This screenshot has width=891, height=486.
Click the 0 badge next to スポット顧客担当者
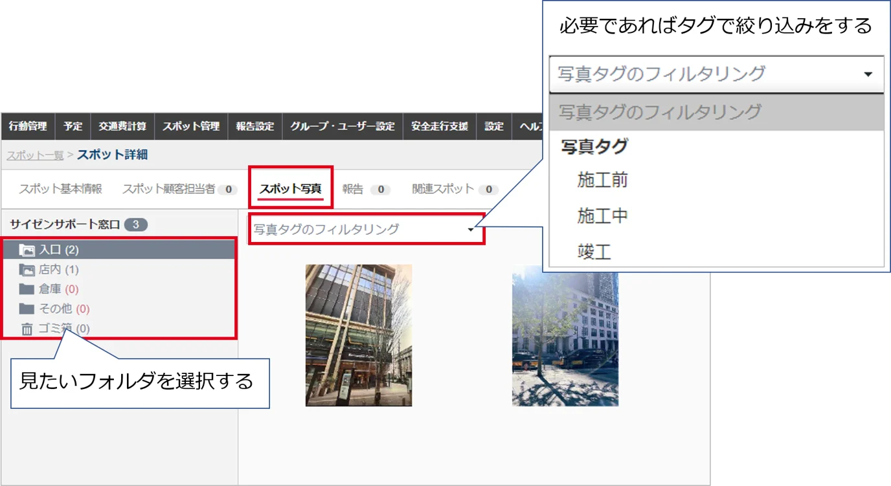[228, 190]
